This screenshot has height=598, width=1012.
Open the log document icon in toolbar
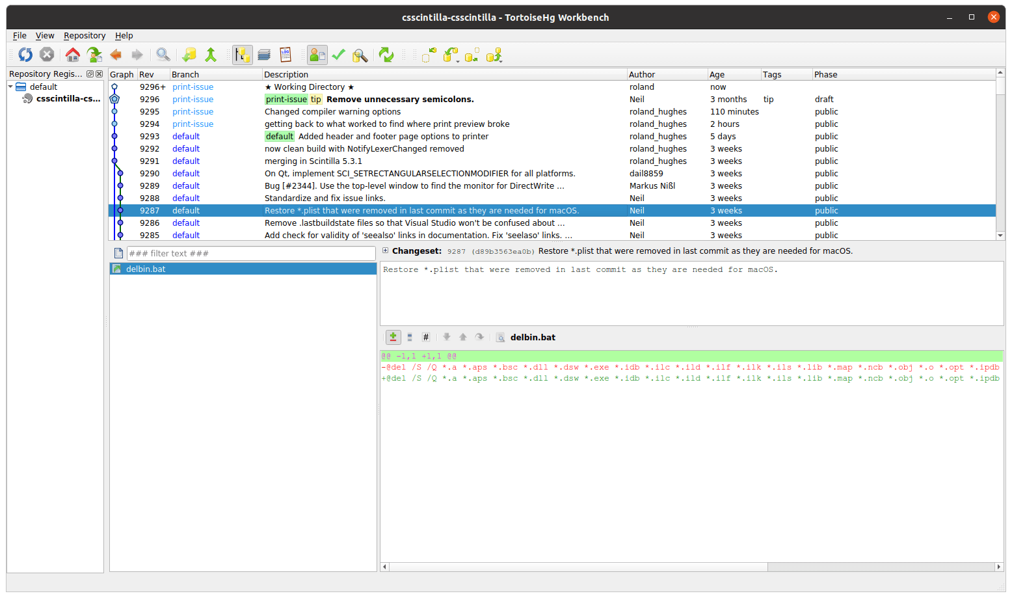click(x=285, y=55)
